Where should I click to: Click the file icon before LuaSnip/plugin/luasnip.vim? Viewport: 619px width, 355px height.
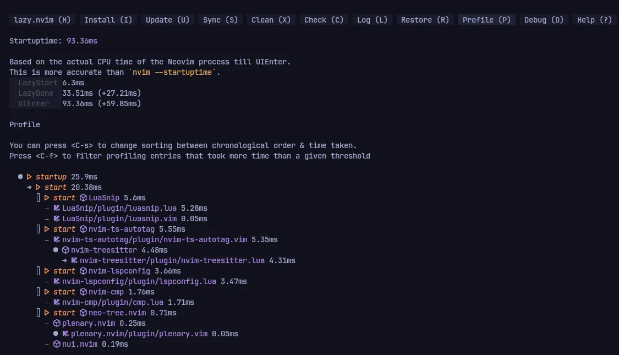(x=57, y=219)
